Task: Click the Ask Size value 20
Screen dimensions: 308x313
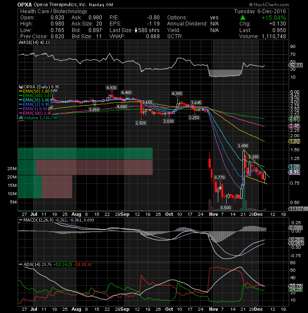Action: (x=99, y=24)
